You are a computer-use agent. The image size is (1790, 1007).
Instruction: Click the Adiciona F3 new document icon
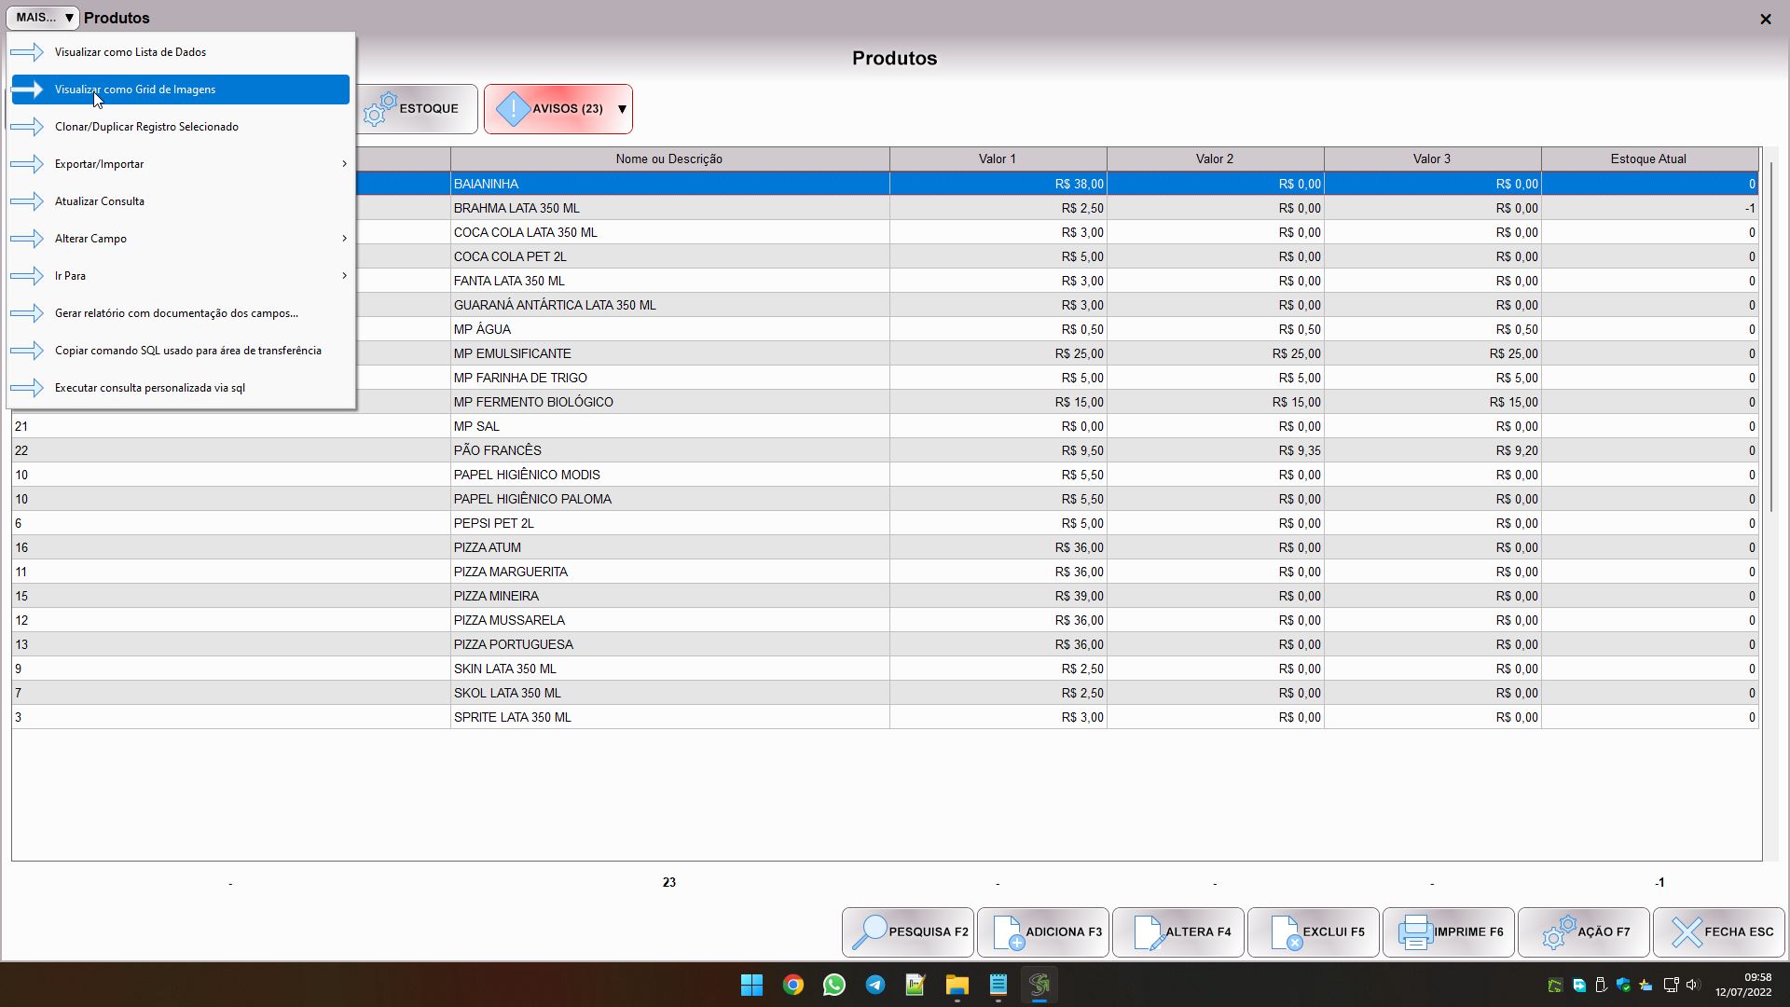click(x=1007, y=931)
